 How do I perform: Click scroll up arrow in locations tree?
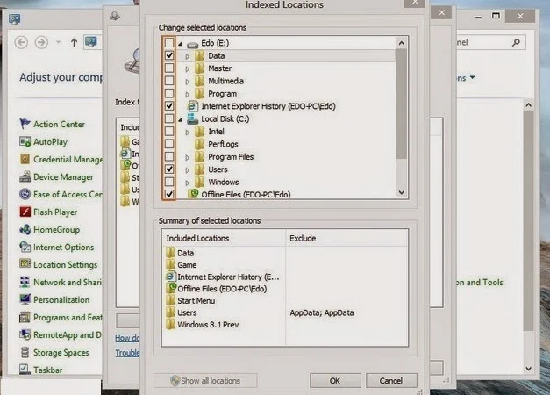pos(402,43)
